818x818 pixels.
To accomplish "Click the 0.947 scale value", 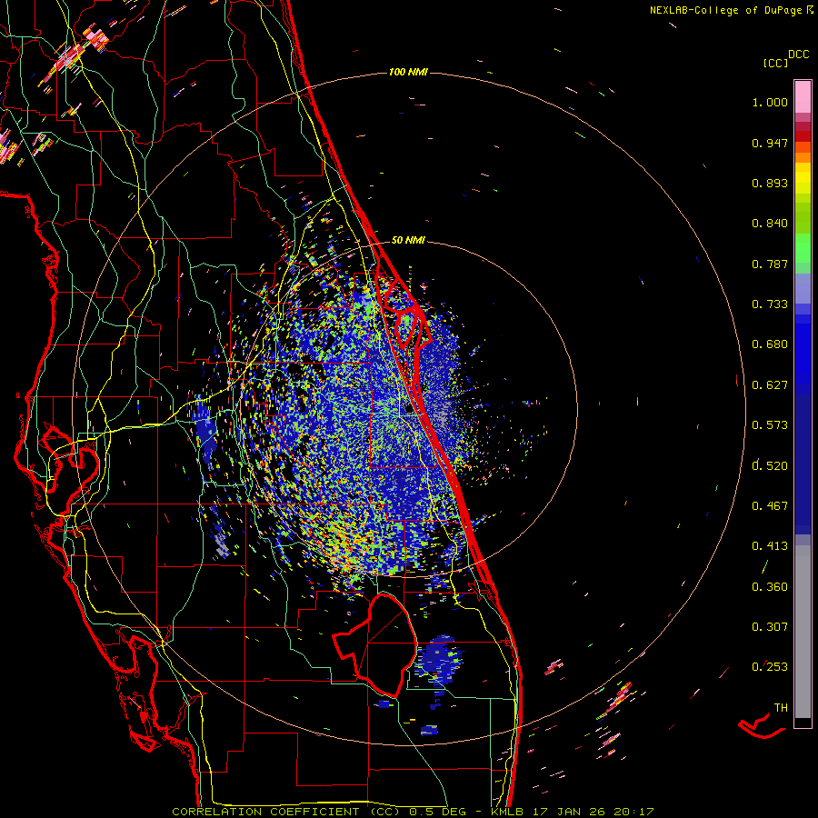I will (770, 143).
